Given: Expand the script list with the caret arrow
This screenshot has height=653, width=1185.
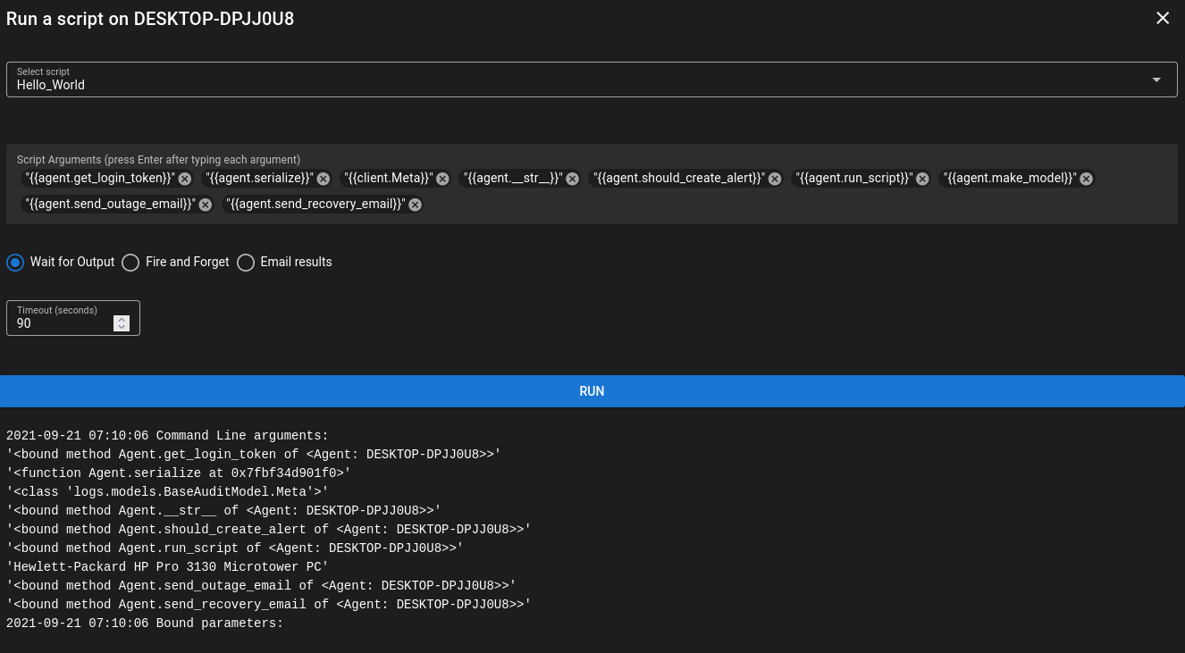Looking at the screenshot, I should click(1156, 79).
